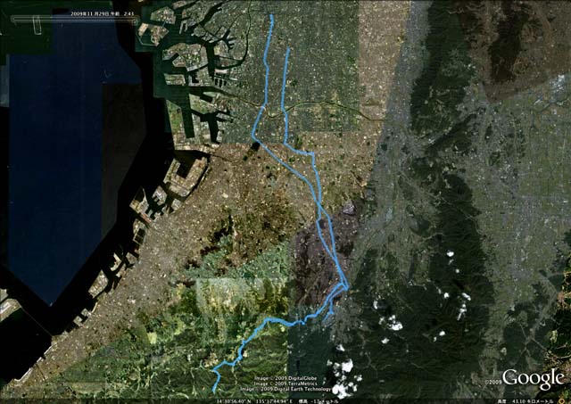
Task: Click the 2009 copyright text beside Google logo
Action: tap(492, 383)
